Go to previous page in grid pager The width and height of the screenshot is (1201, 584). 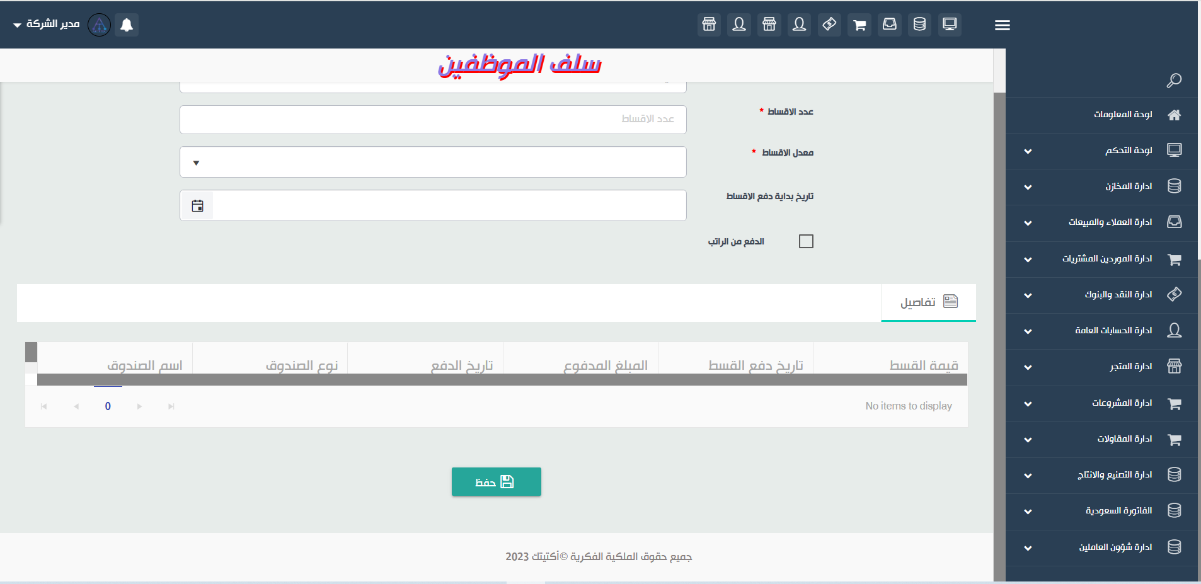click(76, 406)
